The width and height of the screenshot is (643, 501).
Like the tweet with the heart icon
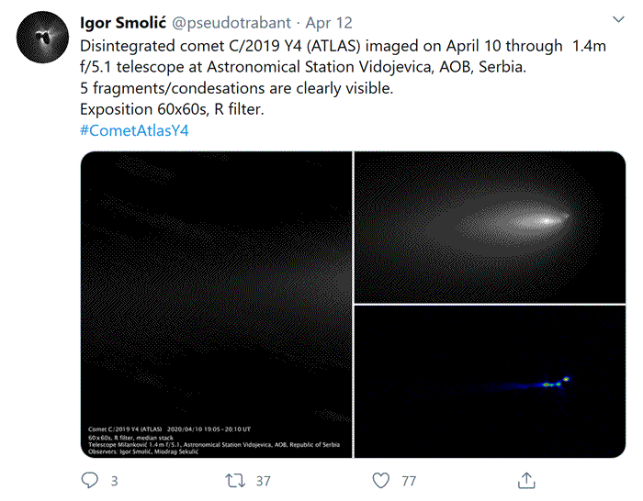[x=381, y=480]
